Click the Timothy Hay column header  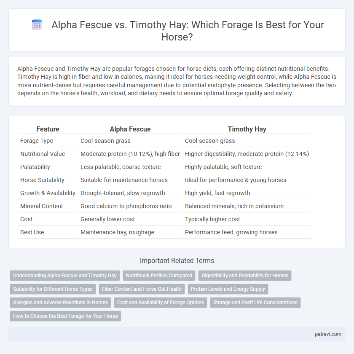pos(247,129)
